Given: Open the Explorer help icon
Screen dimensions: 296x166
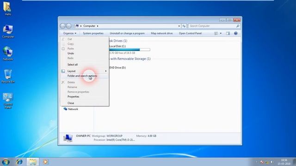Looking at the screenshot, I should [235, 33].
